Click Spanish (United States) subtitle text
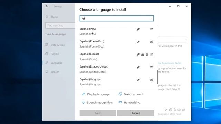221x124 pixels. point(93,72)
